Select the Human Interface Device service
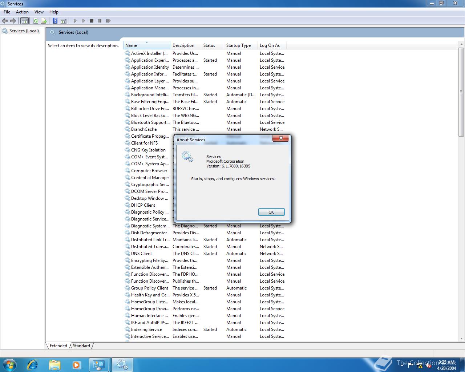Image resolution: width=465 pixels, height=372 pixels. pos(205,315)
